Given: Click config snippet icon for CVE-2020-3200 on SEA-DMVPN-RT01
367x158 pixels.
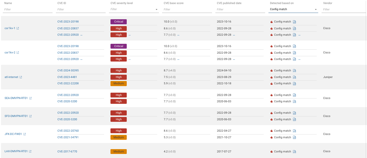Looking at the screenshot, I should [x=294, y=101].
